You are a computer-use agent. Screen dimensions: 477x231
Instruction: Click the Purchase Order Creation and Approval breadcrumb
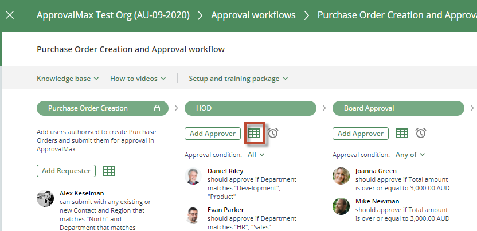point(397,15)
